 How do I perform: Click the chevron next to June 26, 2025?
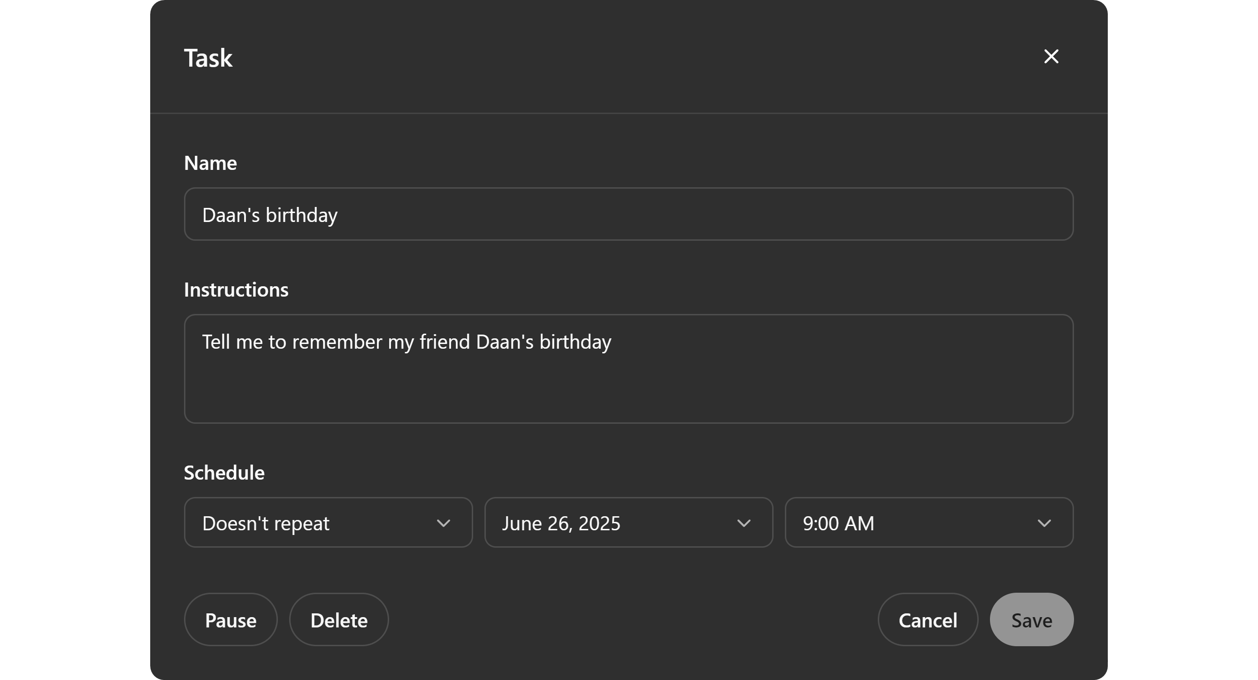point(743,523)
